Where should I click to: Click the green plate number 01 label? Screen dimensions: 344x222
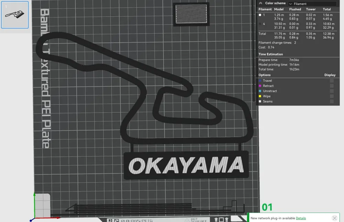point(267,207)
